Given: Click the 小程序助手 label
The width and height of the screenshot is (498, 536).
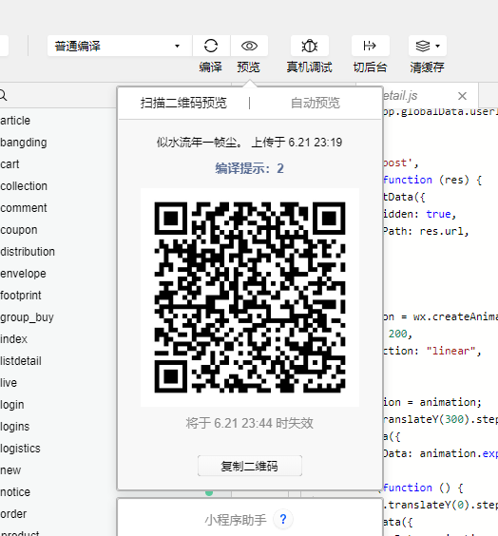Looking at the screenshot, I should 236,520.
